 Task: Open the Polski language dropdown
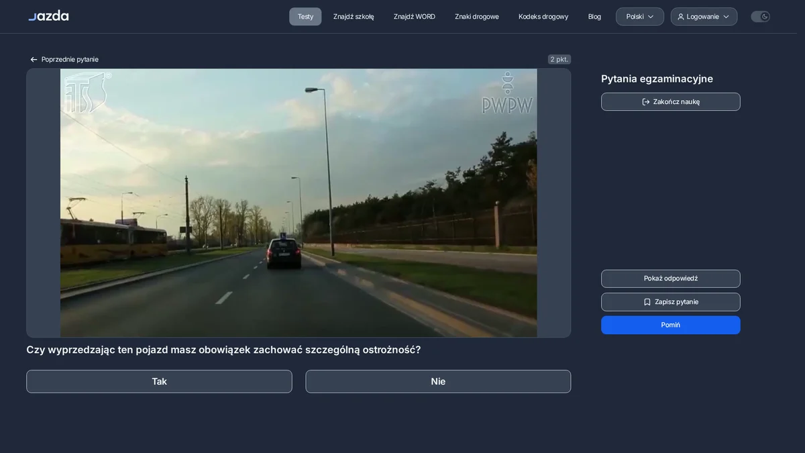pos(640,17)
